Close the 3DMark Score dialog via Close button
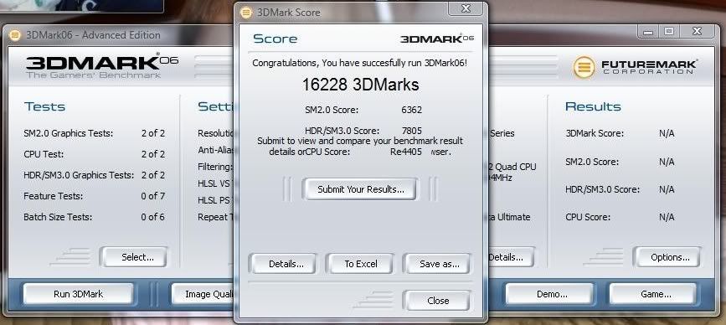The image size is (726, 325). coord(438,301)
